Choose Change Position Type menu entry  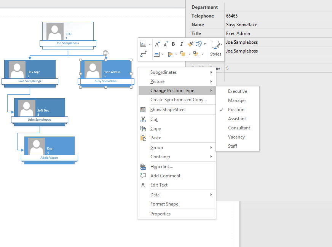pyautogui.click(x=177, y=91)
